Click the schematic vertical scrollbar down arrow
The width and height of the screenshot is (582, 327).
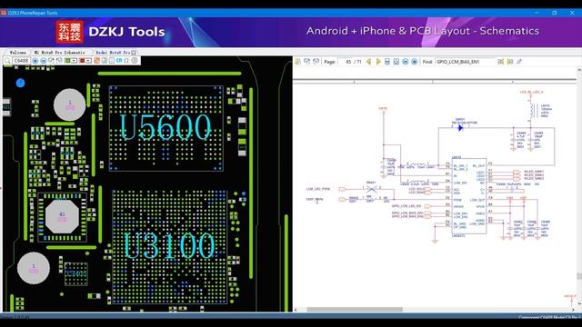coord(579,303)
